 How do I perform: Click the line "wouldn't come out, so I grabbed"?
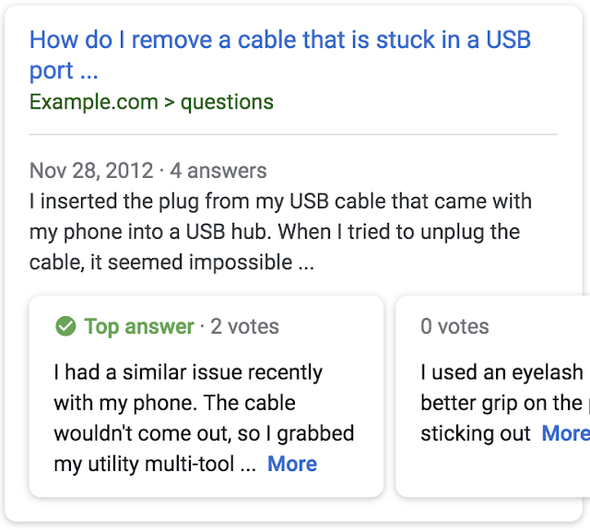tap(204, 433)
